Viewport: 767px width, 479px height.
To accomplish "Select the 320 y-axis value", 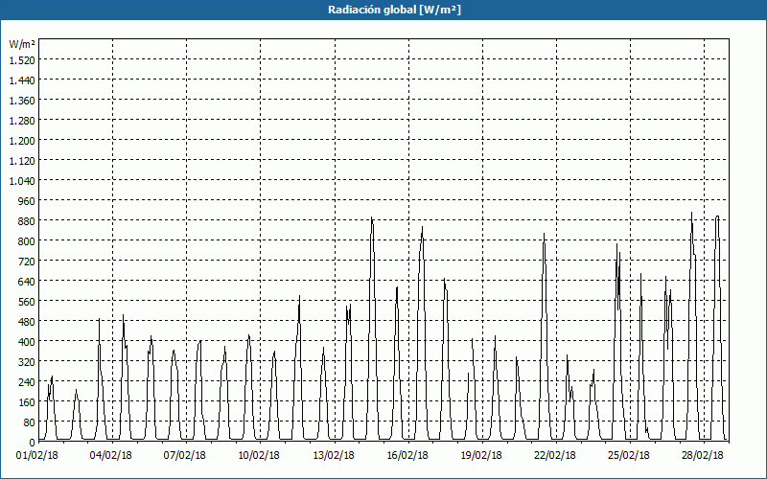I will (27, 362).
